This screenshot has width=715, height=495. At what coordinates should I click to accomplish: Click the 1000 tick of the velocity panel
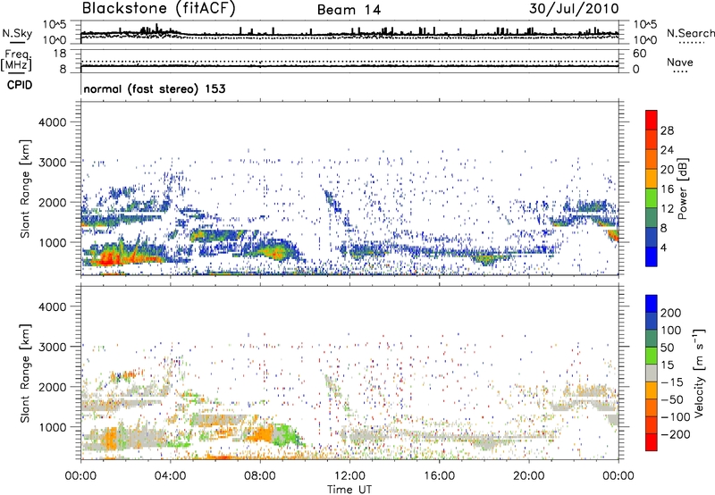click(53, 427)
